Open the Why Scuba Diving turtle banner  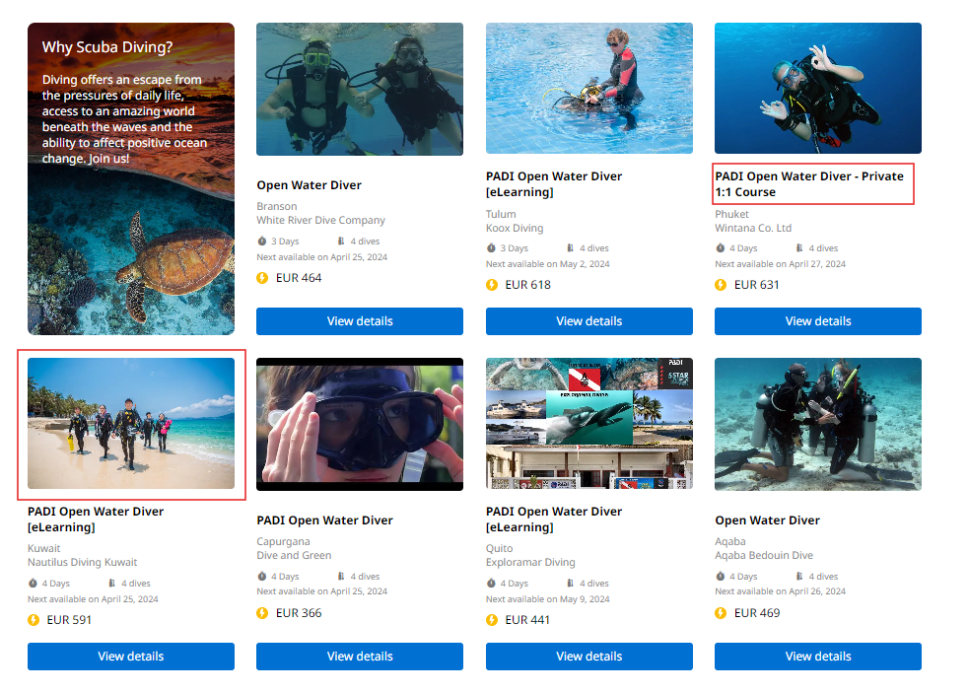(x=131, y=178)
